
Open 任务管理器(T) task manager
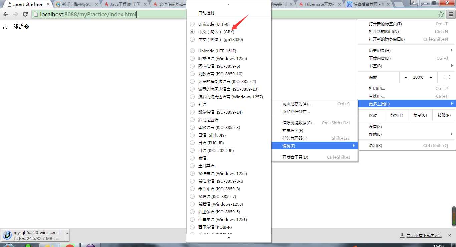315,138
